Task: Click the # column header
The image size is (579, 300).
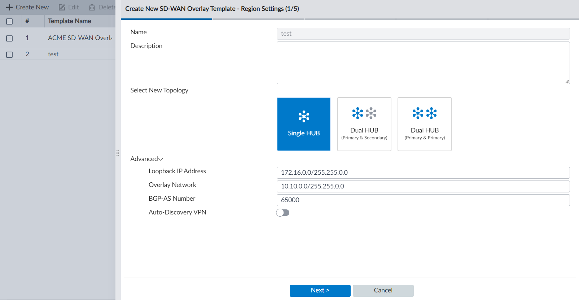Action: click(27, 21)
